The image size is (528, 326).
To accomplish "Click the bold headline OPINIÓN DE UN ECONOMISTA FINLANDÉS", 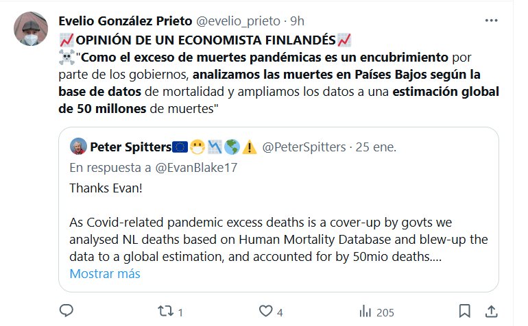I will [x=206, y=39].
